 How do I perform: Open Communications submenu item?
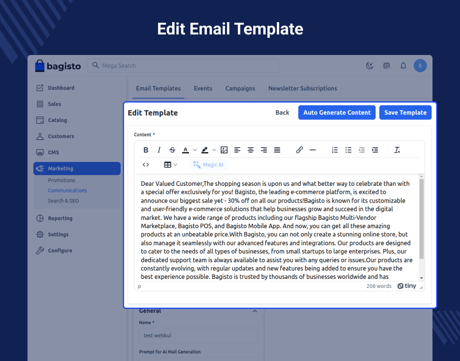[67, 190]
